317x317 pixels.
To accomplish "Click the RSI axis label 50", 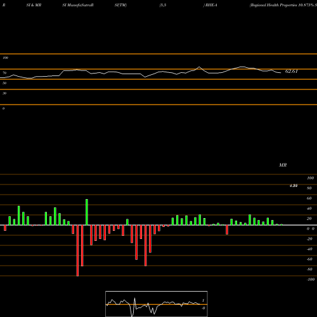I will point(4,83).
